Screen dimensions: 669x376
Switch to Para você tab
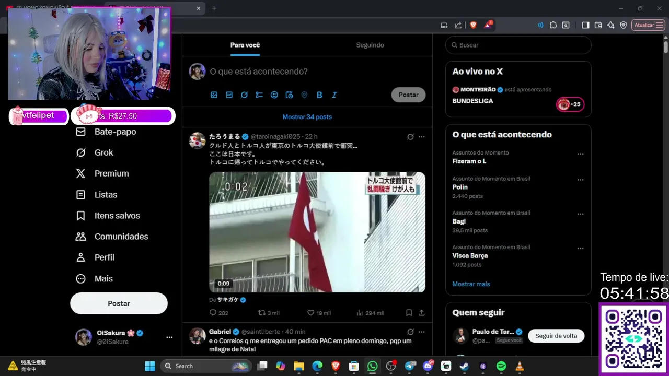245,45
